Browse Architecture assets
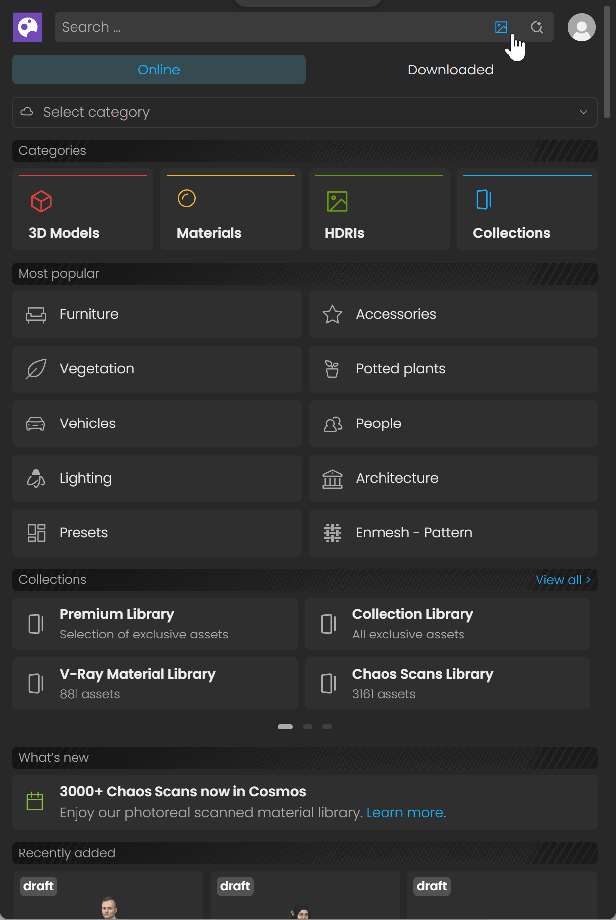Image resolution: width=616 pixels, height=920 pixels. click(x=453, y=478)
